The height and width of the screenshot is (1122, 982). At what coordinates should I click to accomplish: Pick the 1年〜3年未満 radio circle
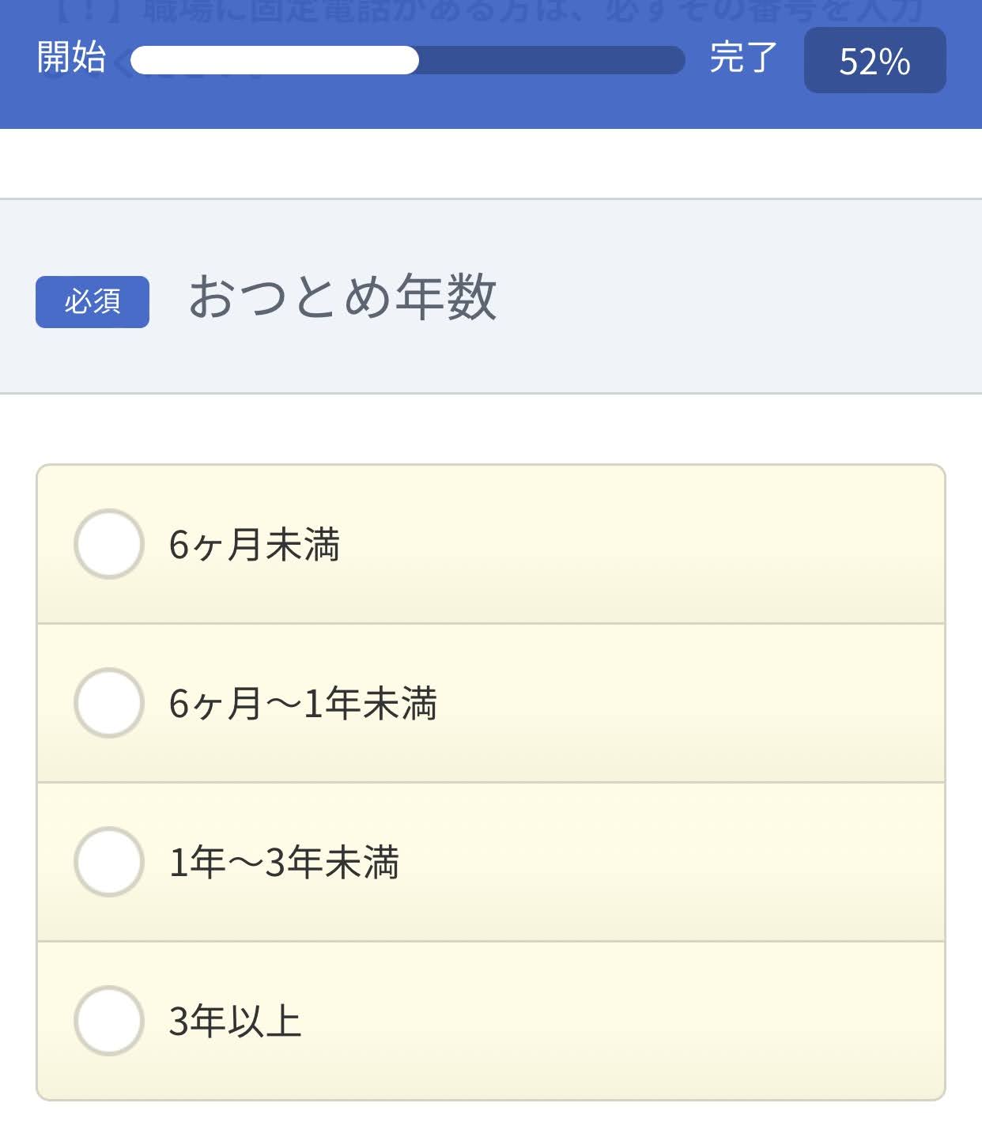[x=109, y=862]
